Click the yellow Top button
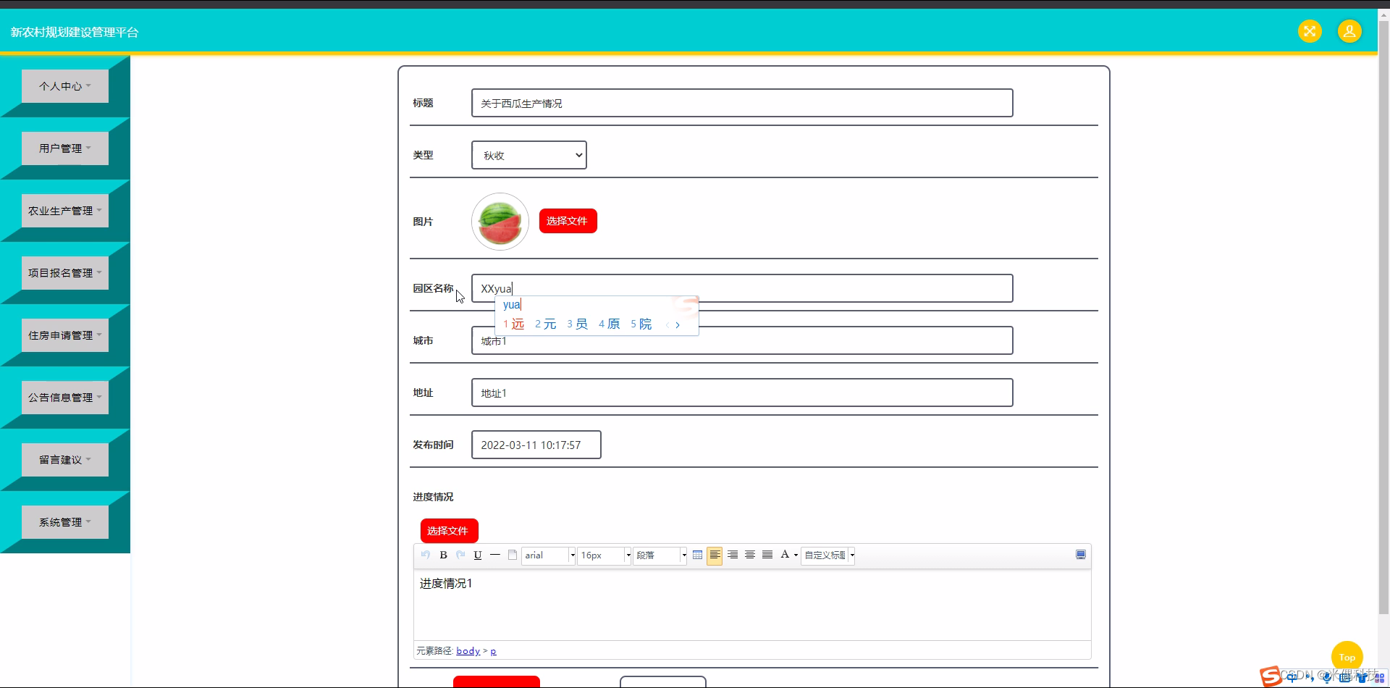1390x688 pixels. pos(1347,657)
